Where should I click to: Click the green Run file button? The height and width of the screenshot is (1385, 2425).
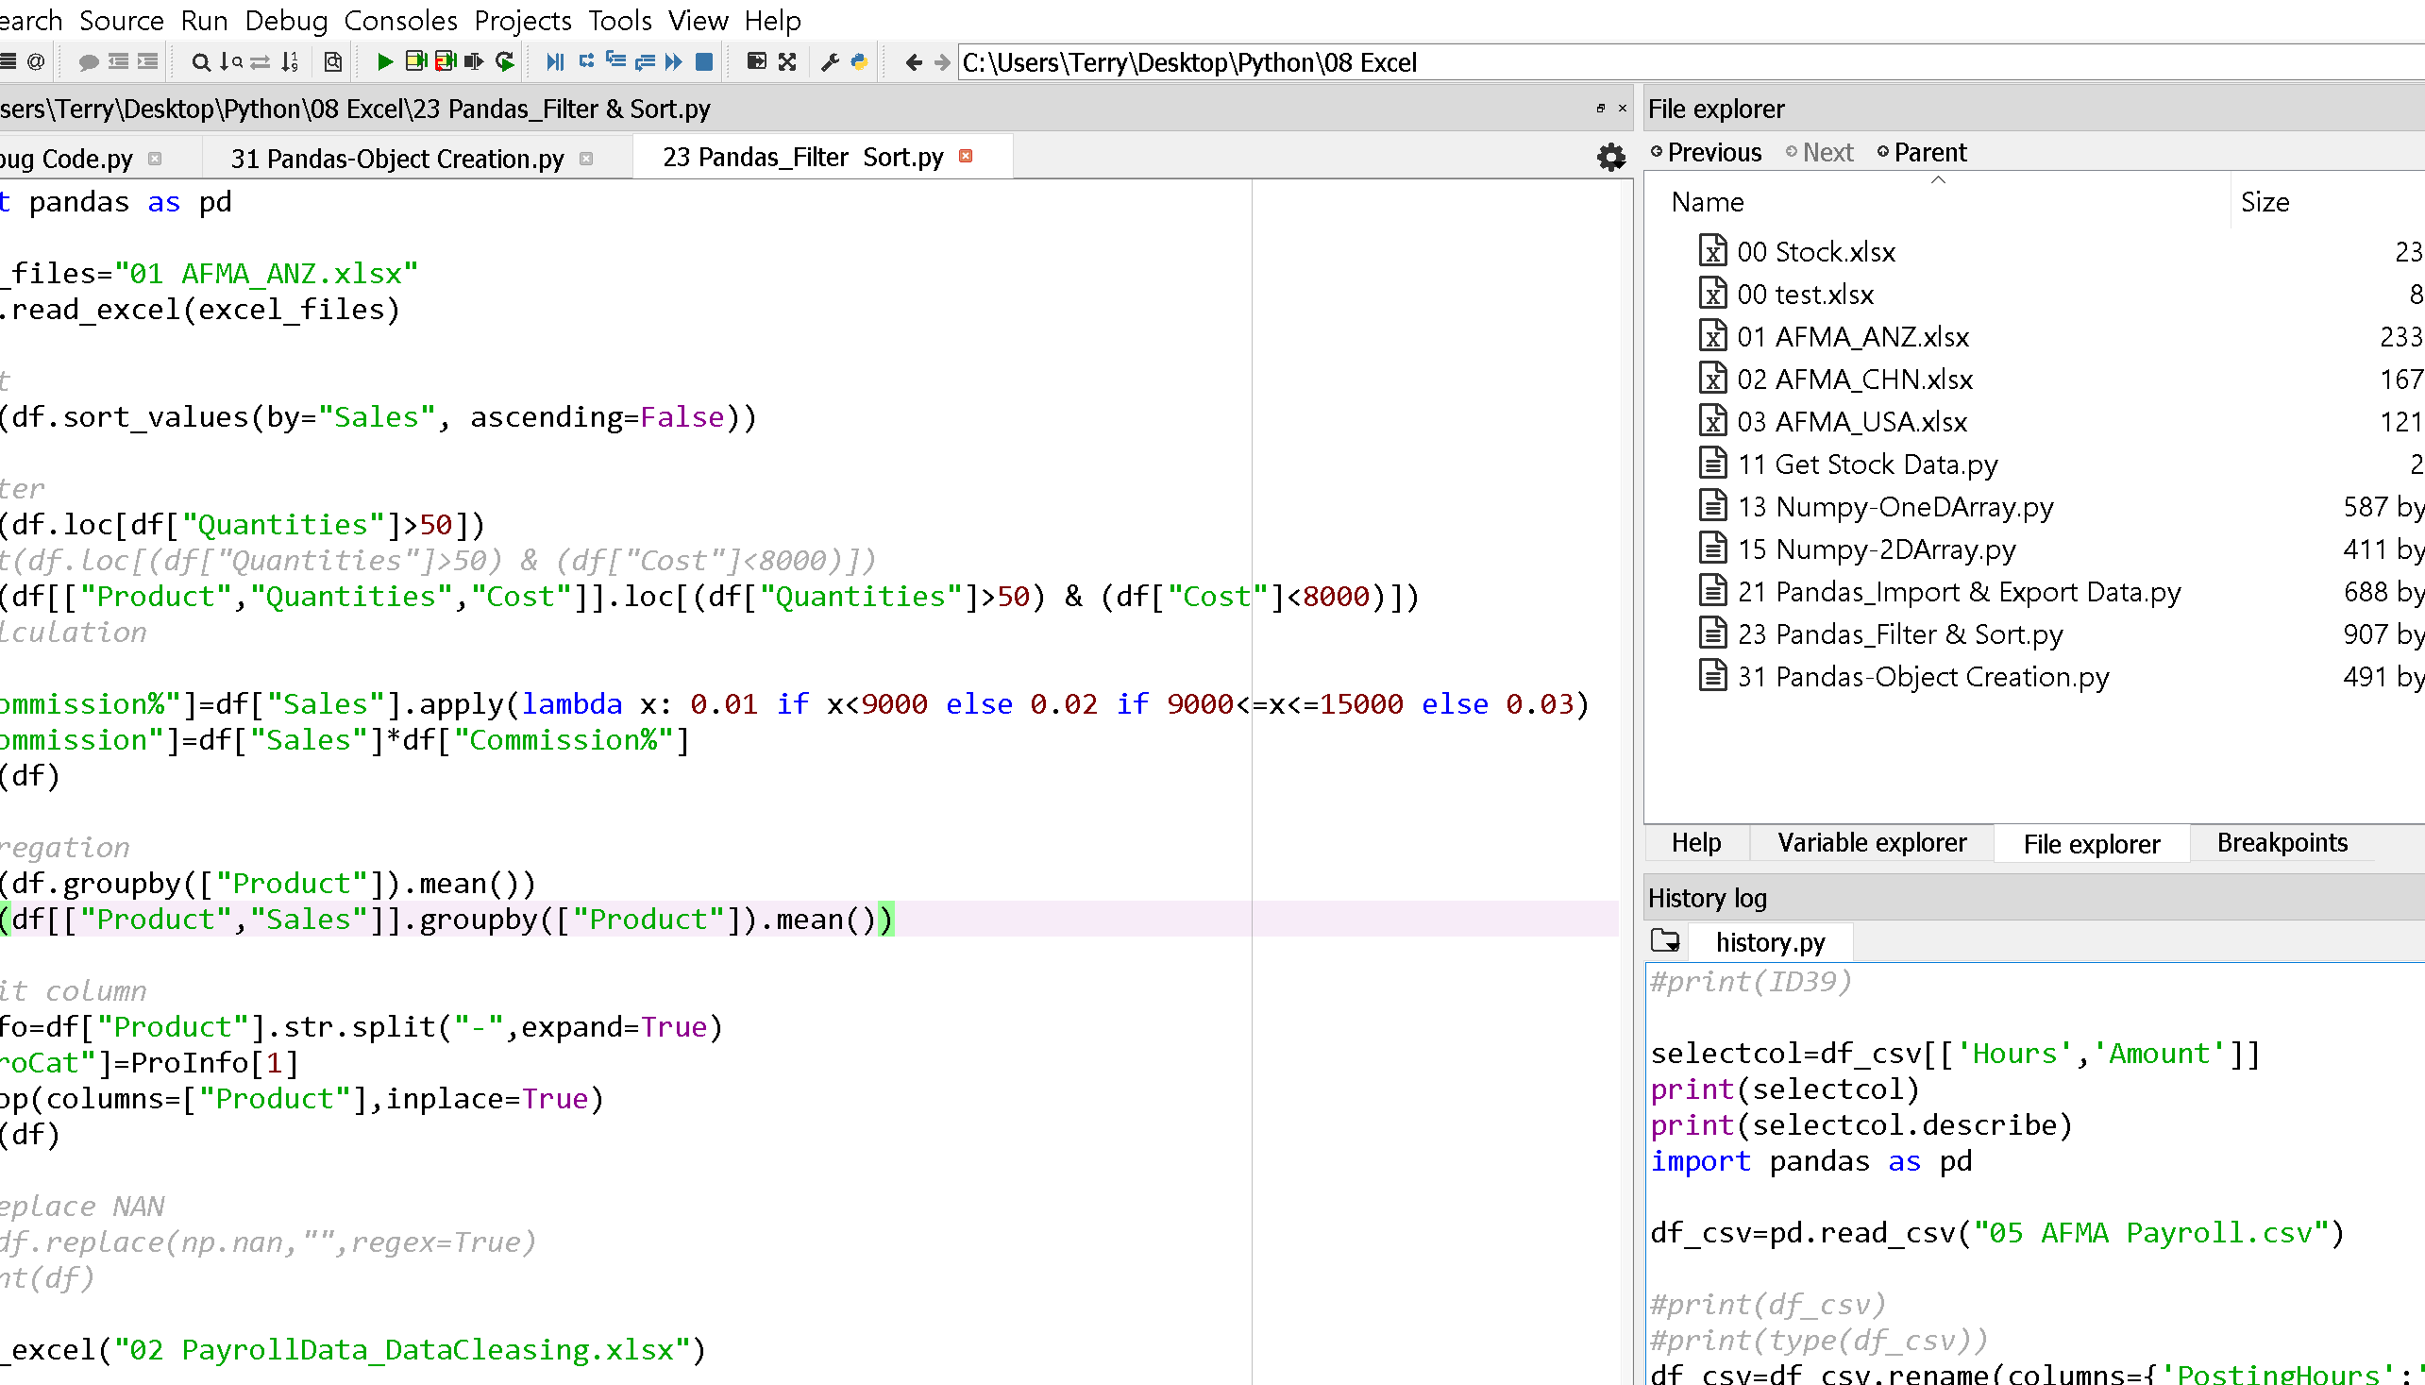[x=384, y=61]
